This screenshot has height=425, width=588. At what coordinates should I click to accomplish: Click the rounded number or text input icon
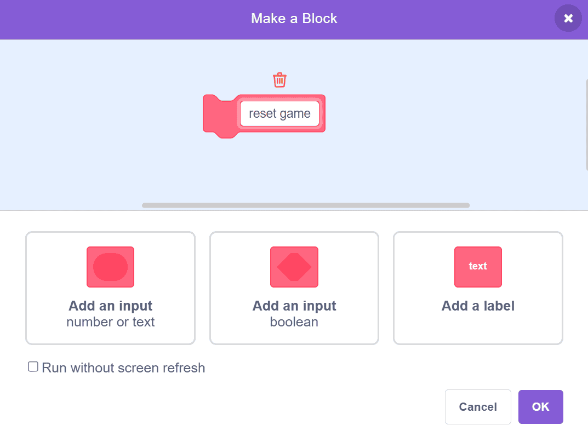coord(110,267)
